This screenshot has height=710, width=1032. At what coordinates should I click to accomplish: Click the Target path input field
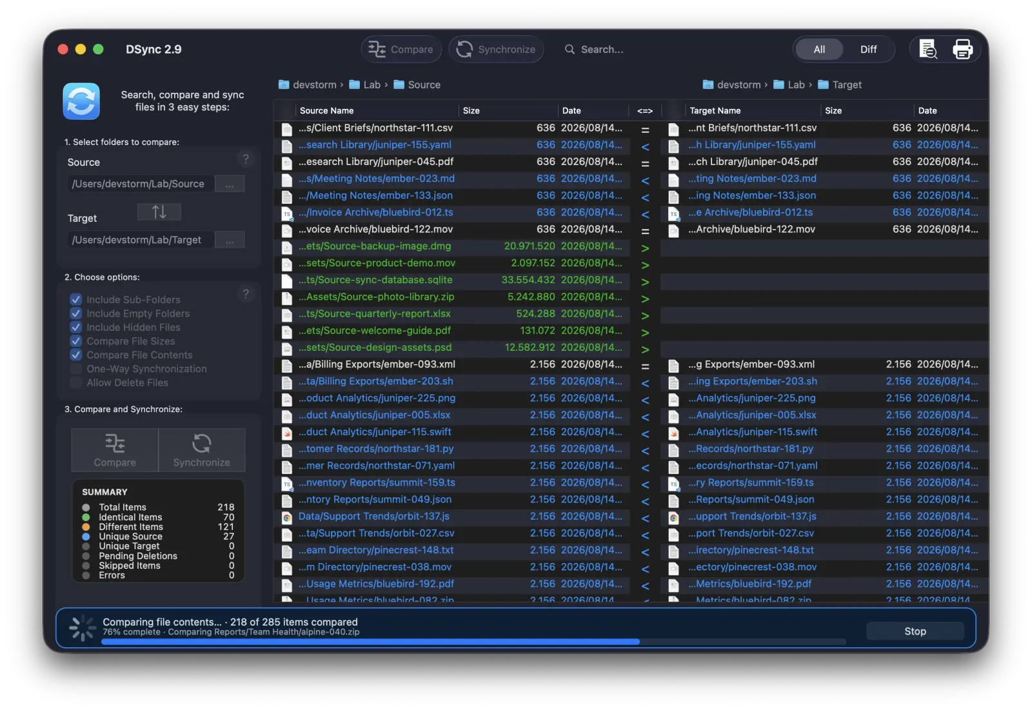click(140, 241)
